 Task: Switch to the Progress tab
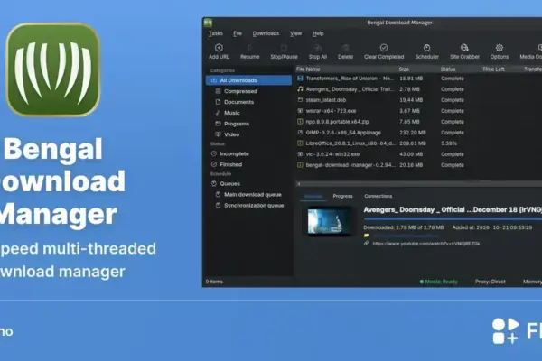pyautogui.click(x=342, y=196)
